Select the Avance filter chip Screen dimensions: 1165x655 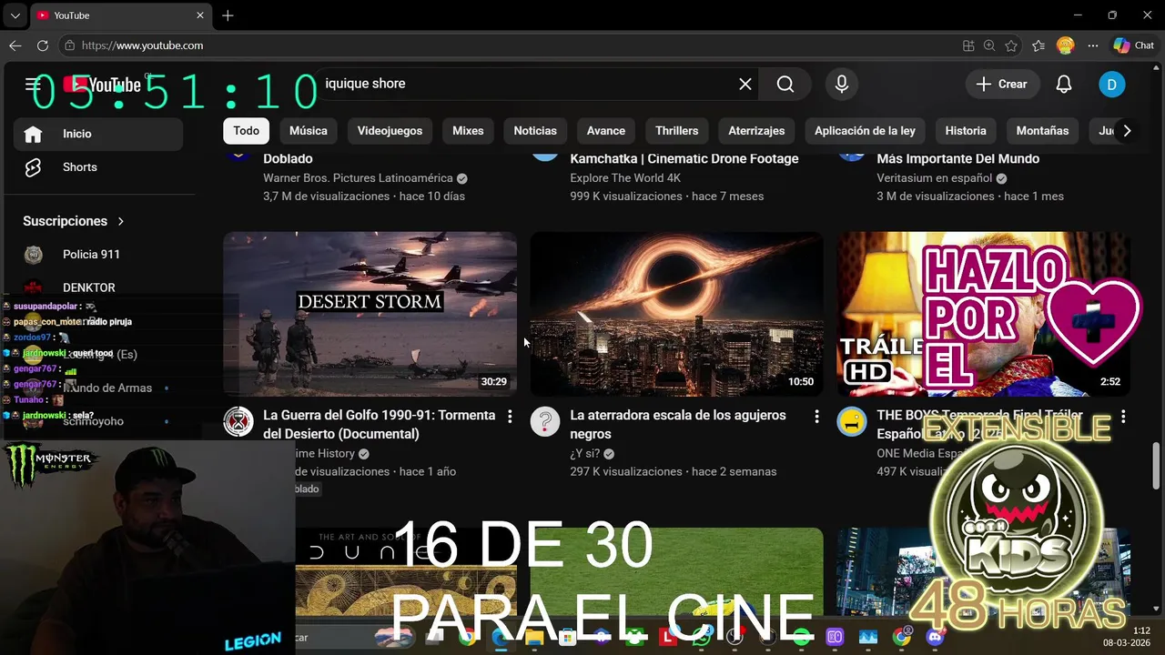click(606, 131)
